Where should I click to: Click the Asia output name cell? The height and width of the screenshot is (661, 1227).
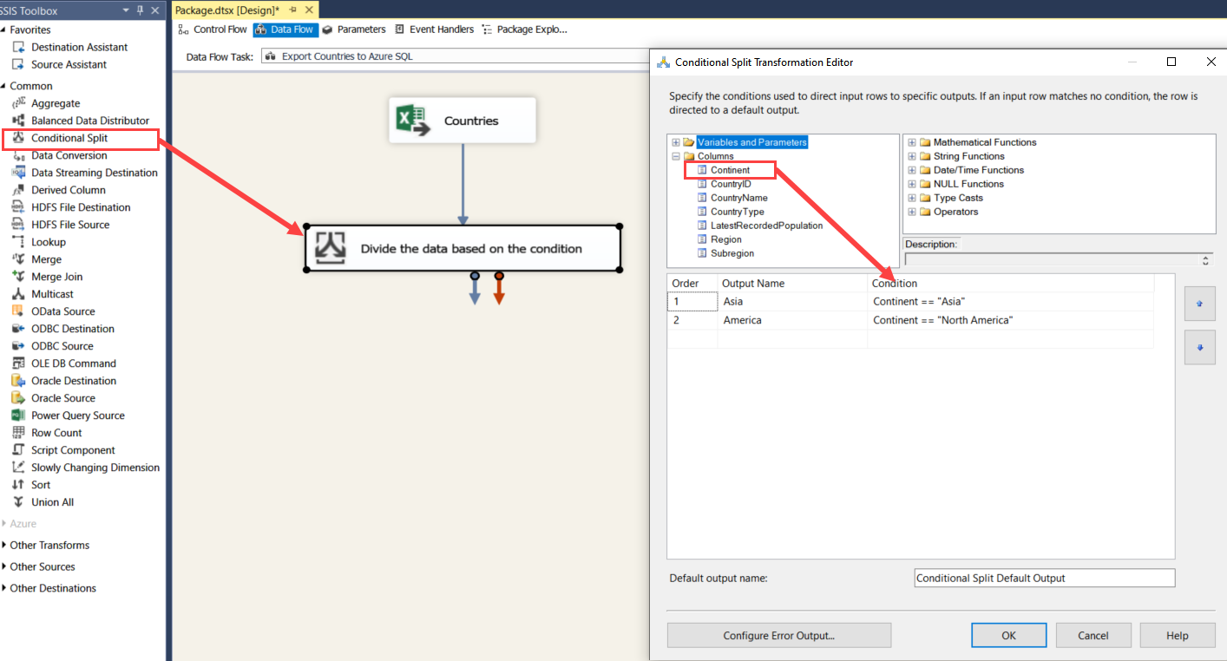point(792,302)
